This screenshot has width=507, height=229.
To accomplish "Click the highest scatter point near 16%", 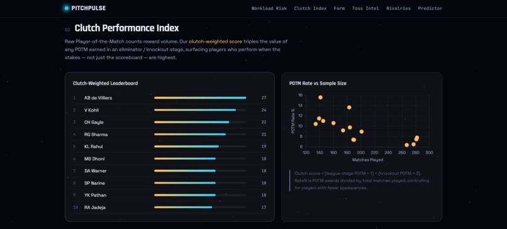I will [320, 98].
